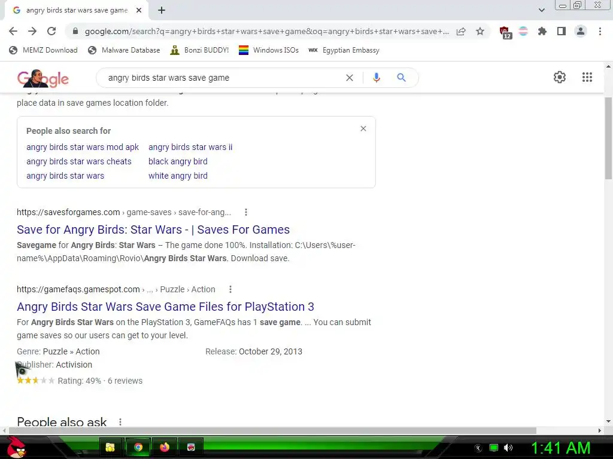Open the uBlock extension showing 12
Viewport: 613px width, 459px height.
pyautogui.click(x=505, y=32)
